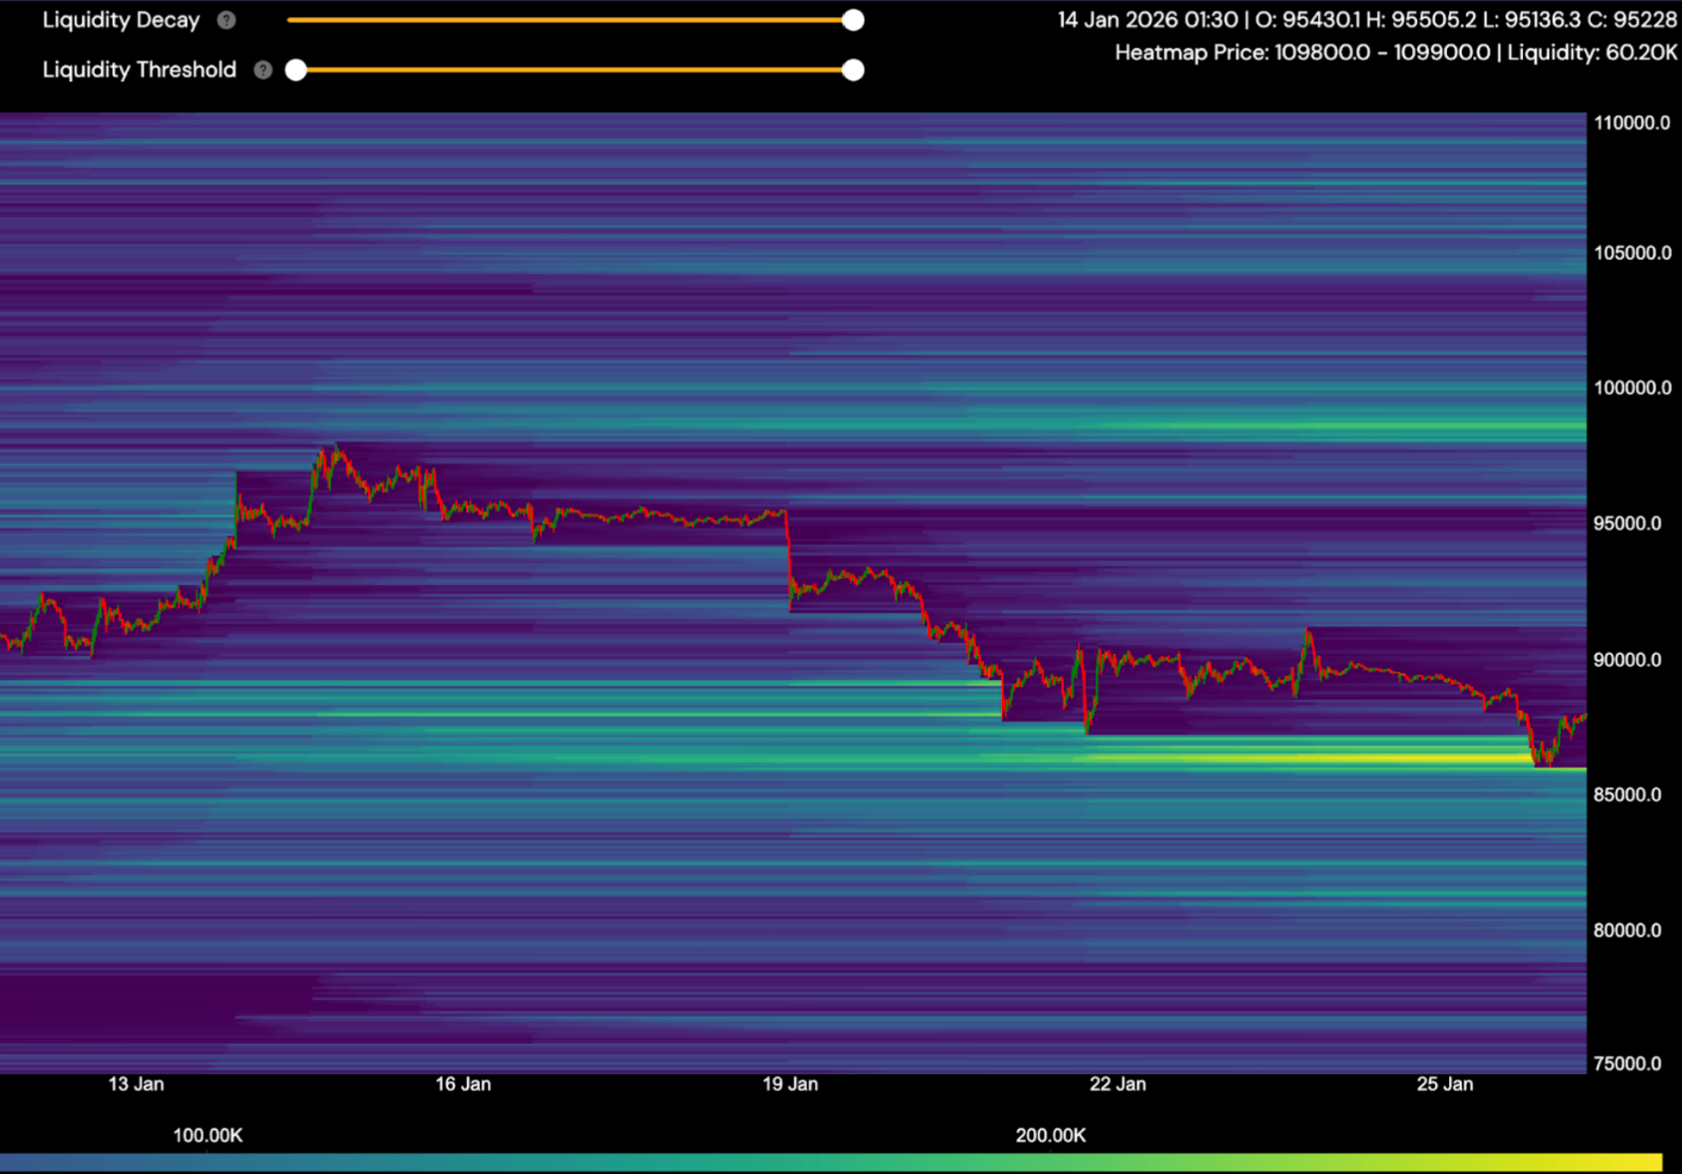Screen dimensions: 1682x1174
Task: Click the liquidity color gradient legend bar
Action: [831, 1162]
